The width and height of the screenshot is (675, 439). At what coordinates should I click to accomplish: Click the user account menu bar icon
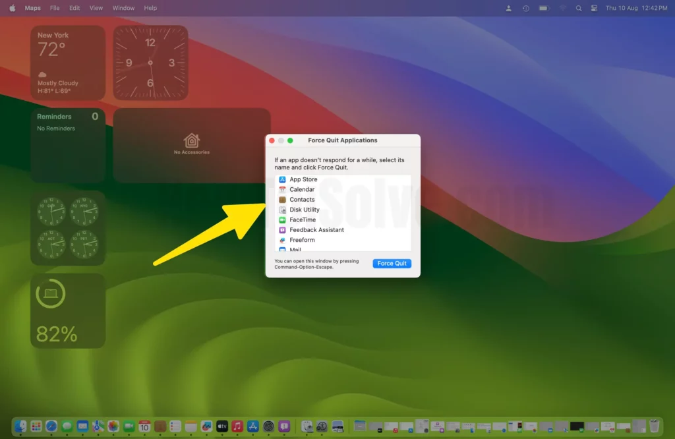508,8
